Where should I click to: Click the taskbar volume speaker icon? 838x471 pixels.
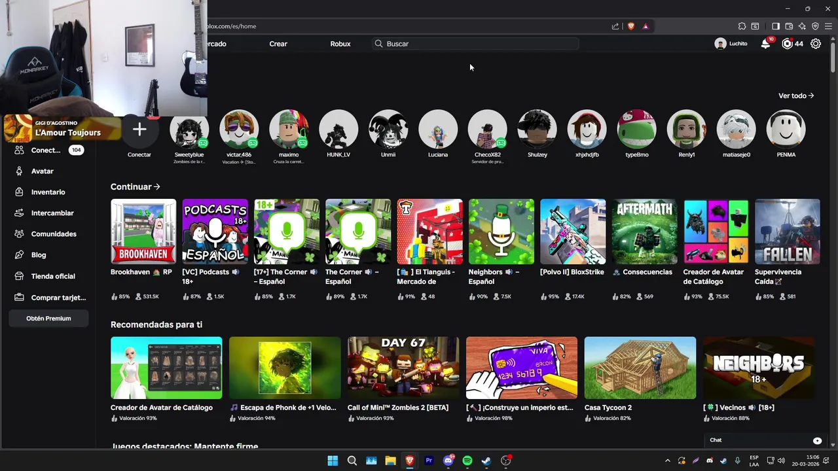pos(780,461)
